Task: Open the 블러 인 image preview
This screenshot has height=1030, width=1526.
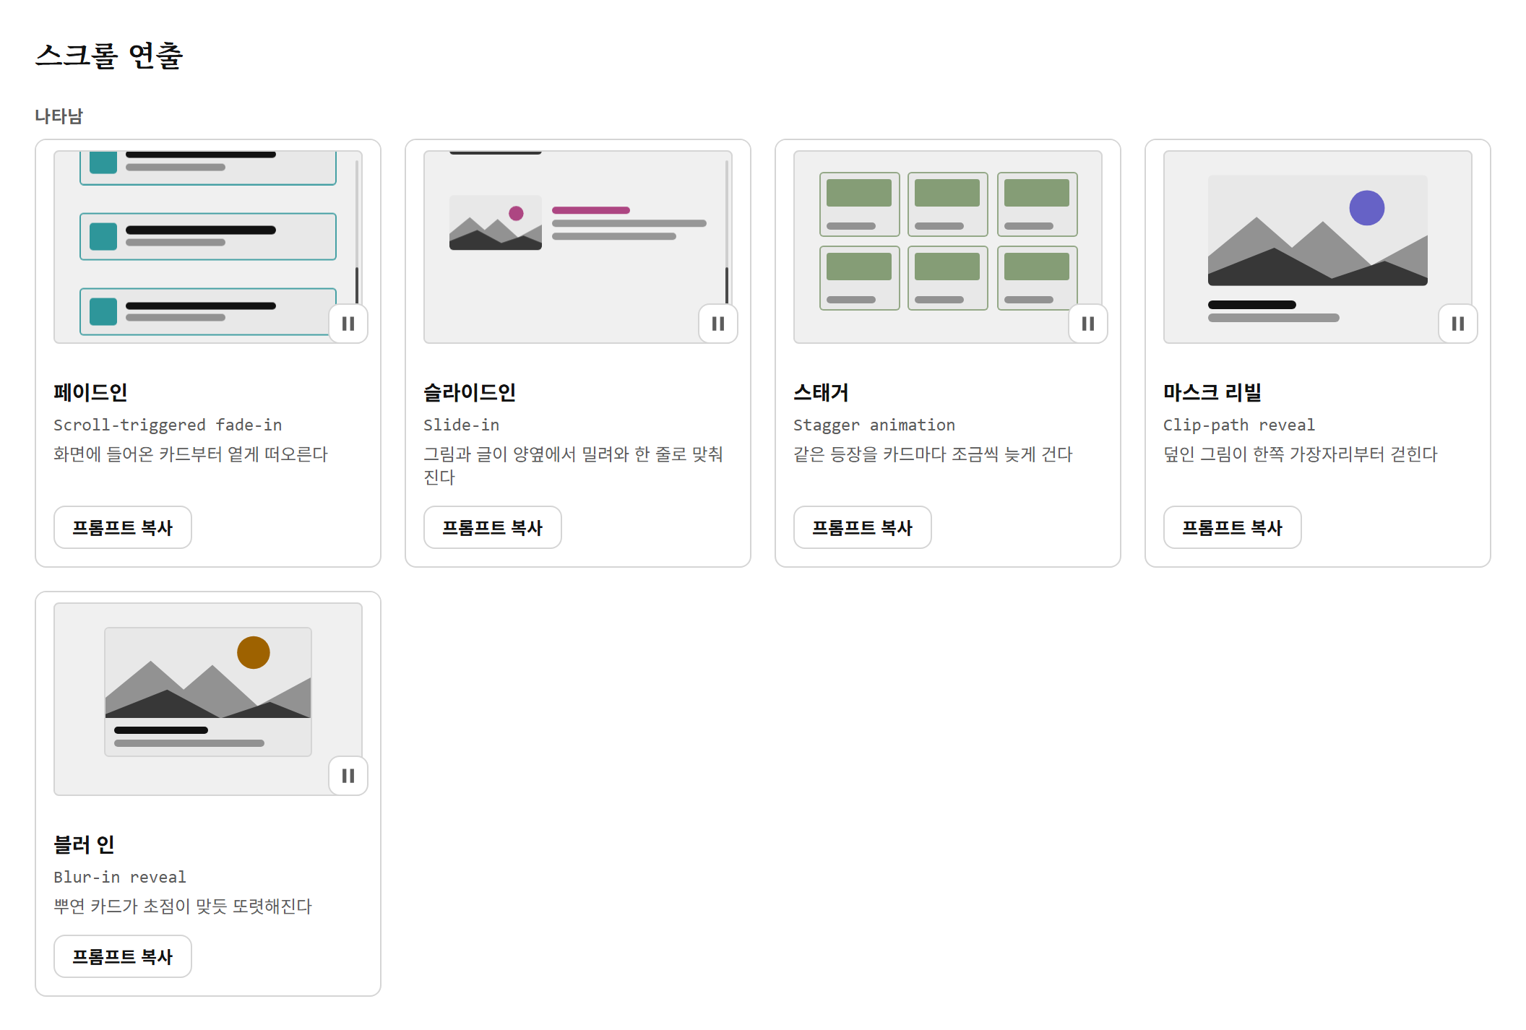Action: (x=208, y=699)
